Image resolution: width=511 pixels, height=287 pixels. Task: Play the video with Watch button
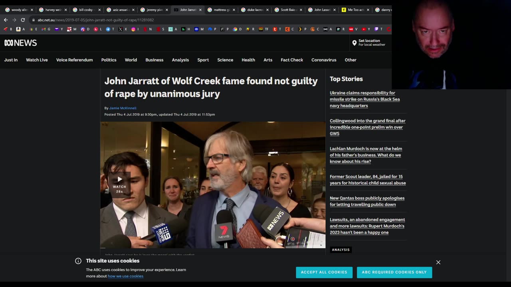click(x=119, y=184)
